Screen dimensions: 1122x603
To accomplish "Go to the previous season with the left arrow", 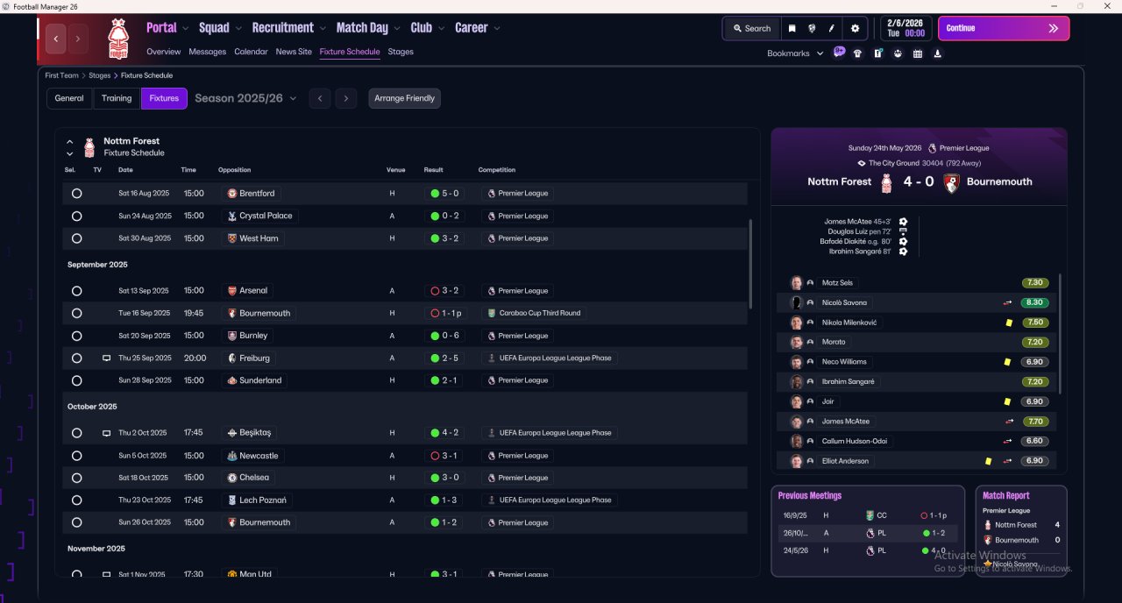I will [320, 98].
